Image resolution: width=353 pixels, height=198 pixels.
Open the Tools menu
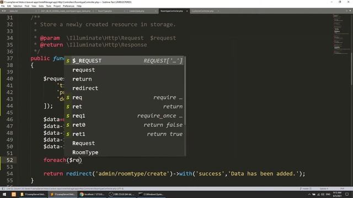pos(49,6)
